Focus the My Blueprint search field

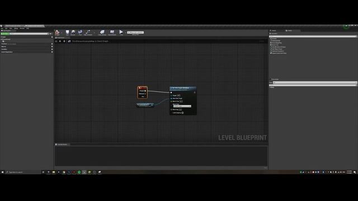(29, 33)
